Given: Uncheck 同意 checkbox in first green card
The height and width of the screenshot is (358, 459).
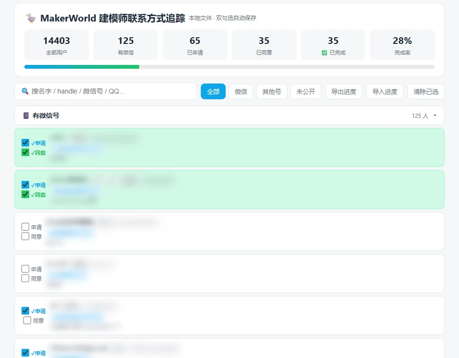Looking at the screenshot, I should (x=25, y=152).
